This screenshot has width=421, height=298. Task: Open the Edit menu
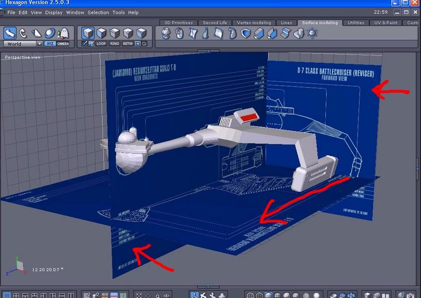(x=23, y=12)
